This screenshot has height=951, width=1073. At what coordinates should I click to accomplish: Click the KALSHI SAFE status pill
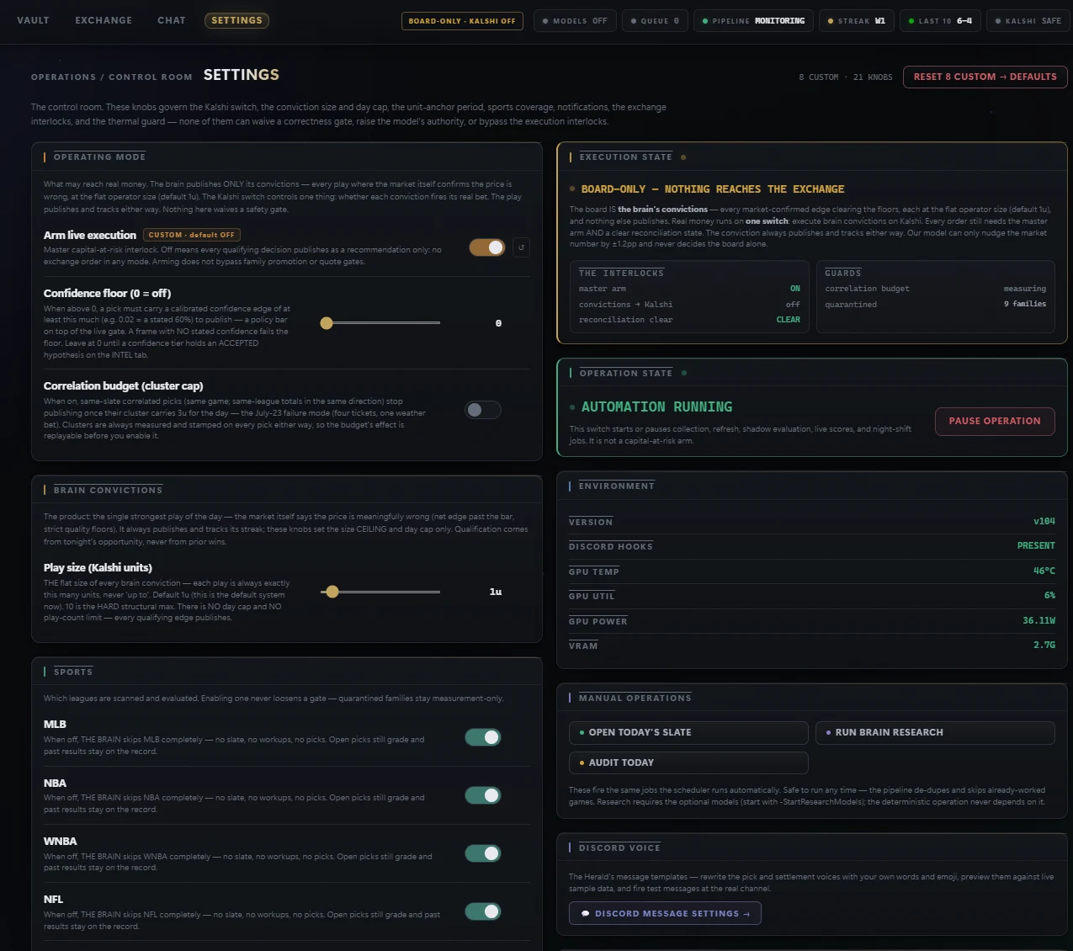coord(1028,21)
